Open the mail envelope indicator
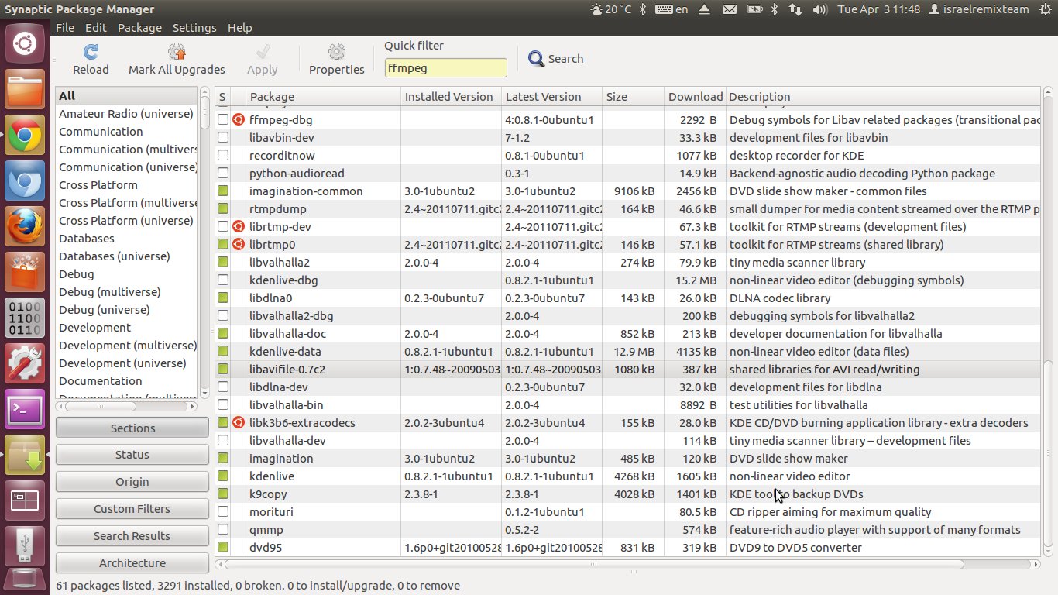Screen dimensions: 1058x595 pyautogui.click(x=729, y=9)
